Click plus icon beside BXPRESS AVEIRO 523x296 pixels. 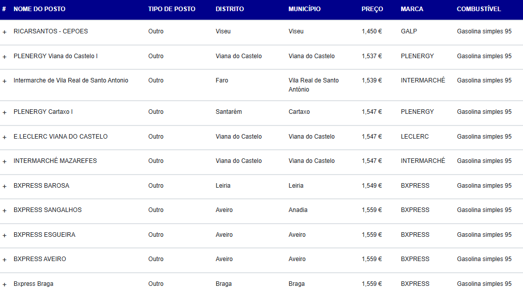tap(5, 260)
